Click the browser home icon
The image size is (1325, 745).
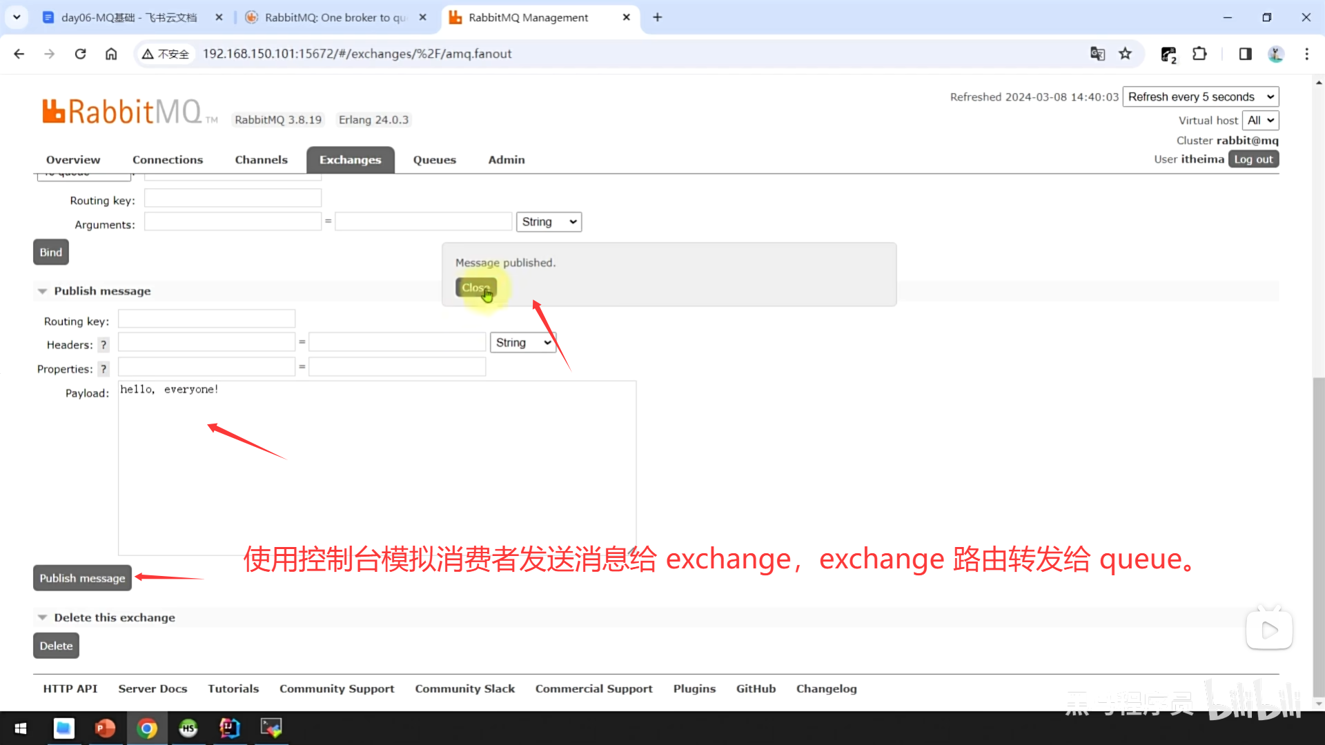111,54
